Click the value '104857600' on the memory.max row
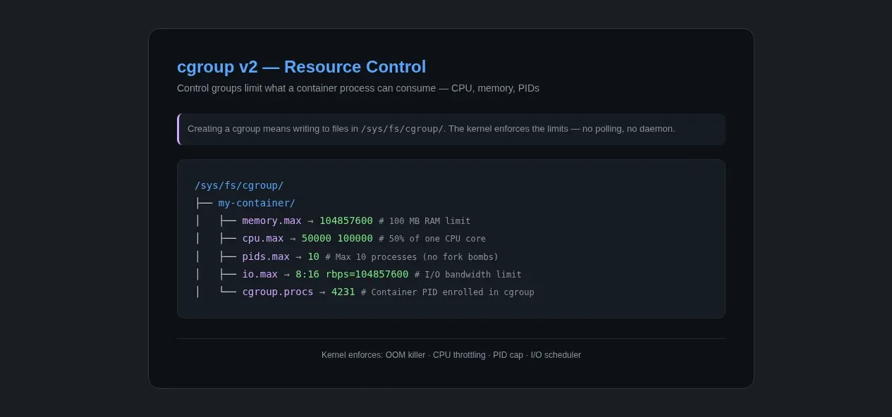The image size is (892, 417). [x=346, y=220]
